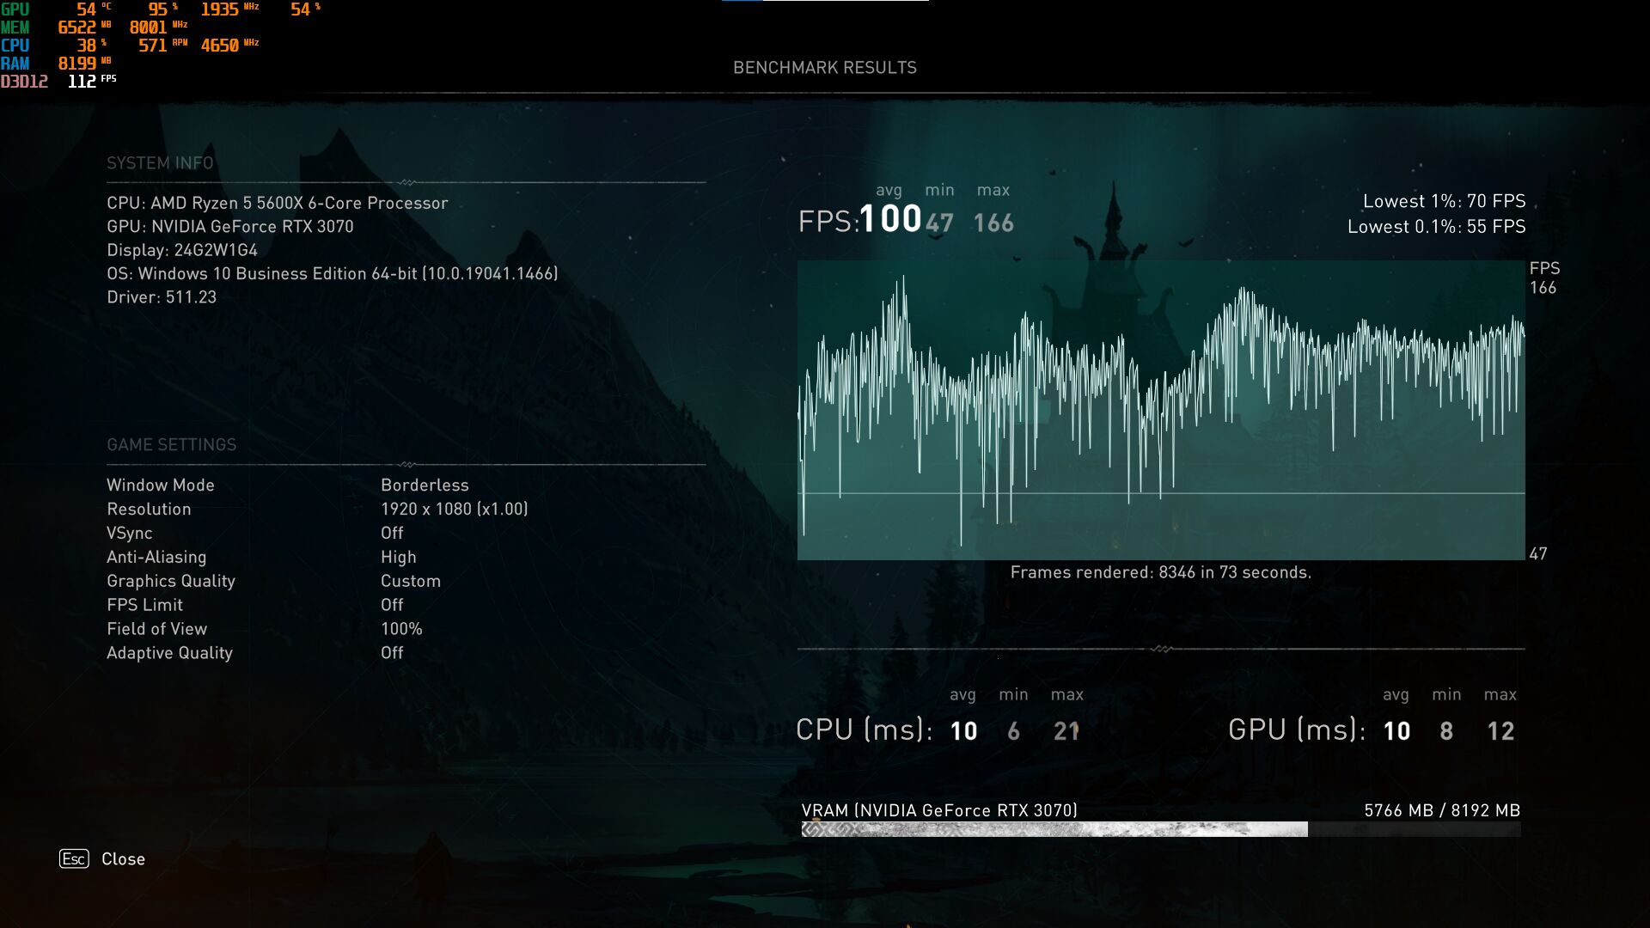Click the Custom graphics quality value
The image size is (1650, 928).
tap(411, 581)
